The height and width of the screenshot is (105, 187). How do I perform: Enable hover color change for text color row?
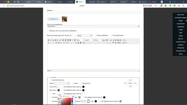pos(62,87)
